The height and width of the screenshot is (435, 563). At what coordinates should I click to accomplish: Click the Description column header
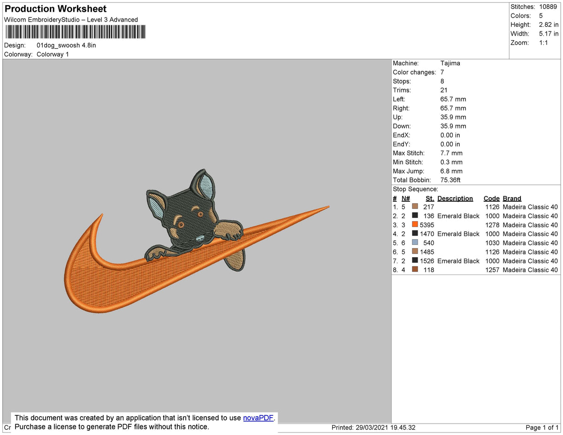pyautogui.click(x=455, y=198)
